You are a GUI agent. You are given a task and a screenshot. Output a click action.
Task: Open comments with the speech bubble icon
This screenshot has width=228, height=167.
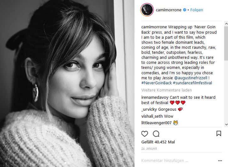tap(156, 134)
